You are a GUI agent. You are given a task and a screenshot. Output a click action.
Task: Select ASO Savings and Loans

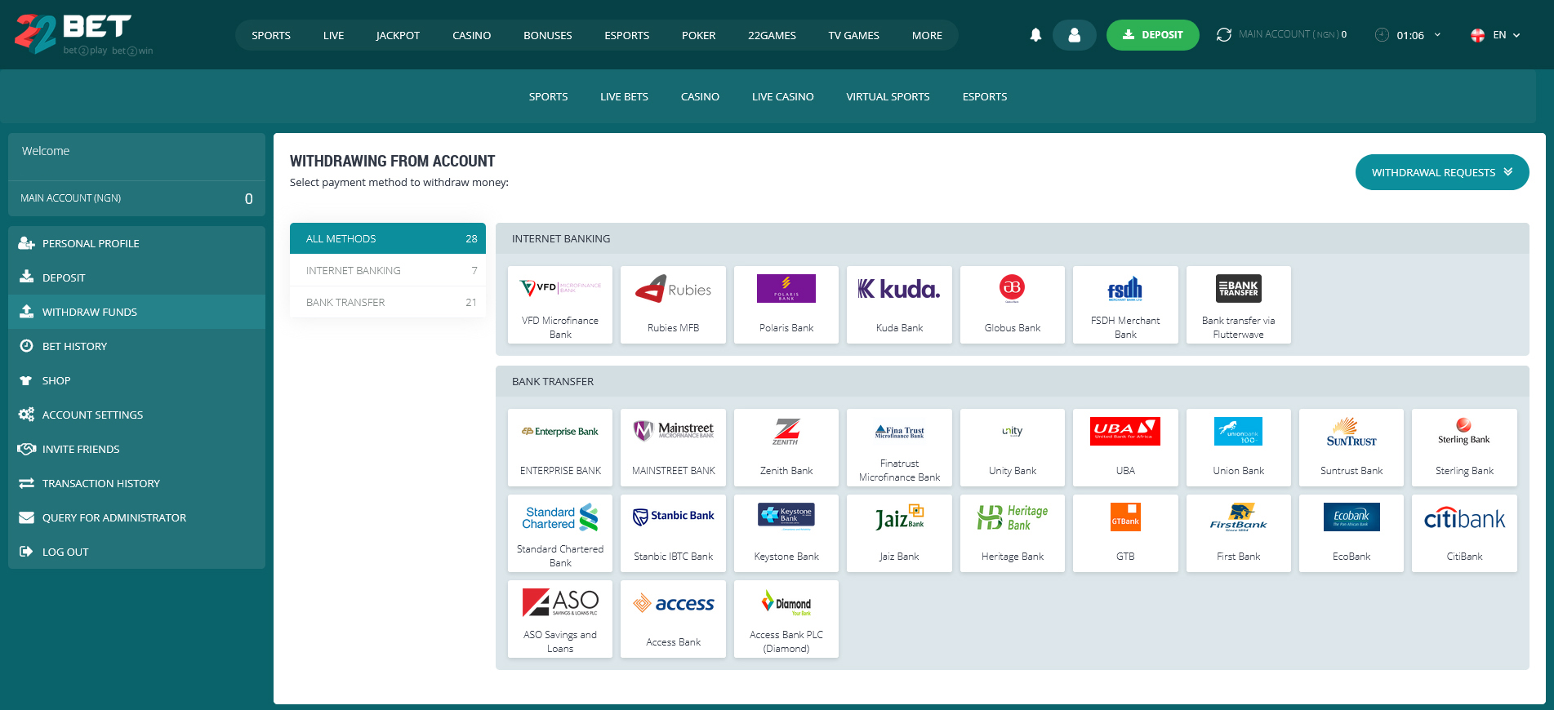(560, 619)
